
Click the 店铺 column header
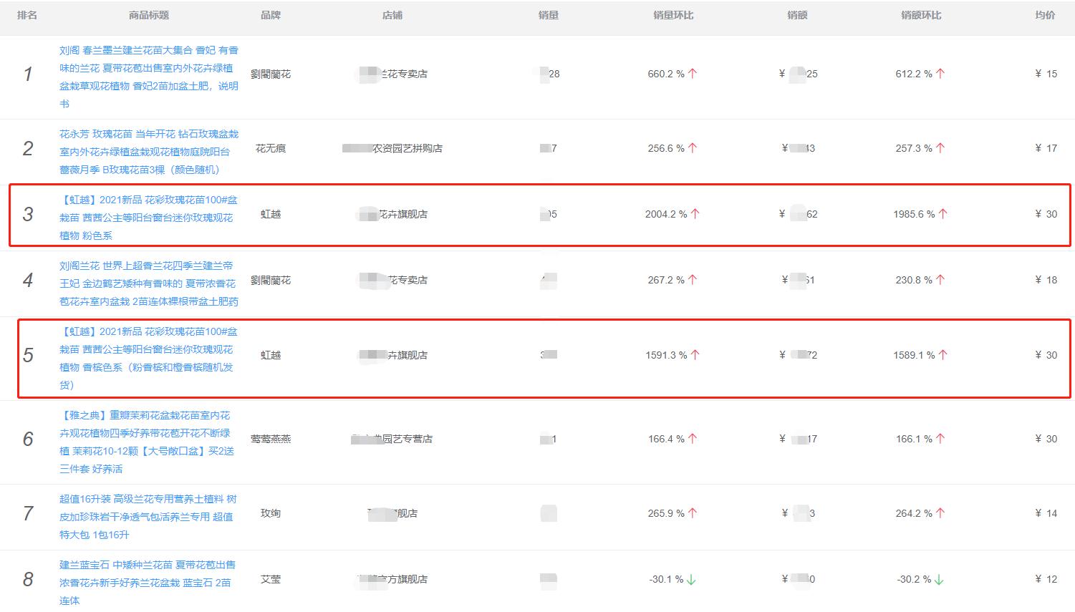[392, 15]
